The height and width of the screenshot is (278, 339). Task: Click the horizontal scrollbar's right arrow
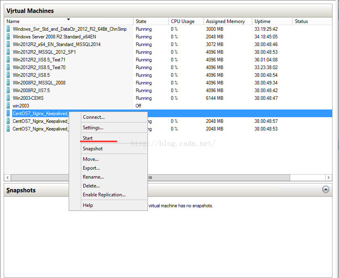[x=328, y=177]
